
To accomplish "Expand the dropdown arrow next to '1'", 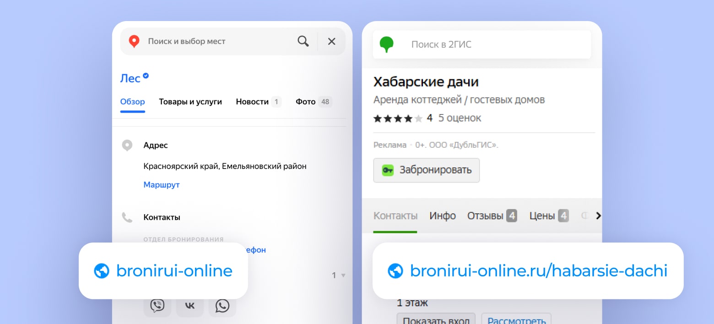I will (343, 275).
